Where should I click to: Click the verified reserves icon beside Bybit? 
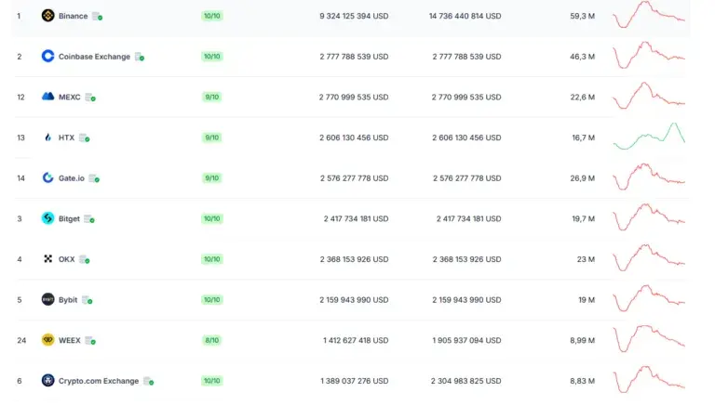click(88, 300)
